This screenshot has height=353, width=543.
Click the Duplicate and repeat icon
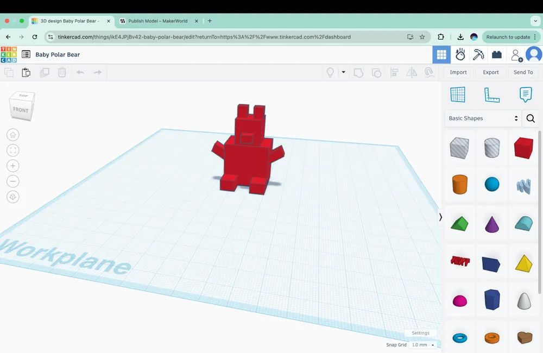click(x=45, y=72)
